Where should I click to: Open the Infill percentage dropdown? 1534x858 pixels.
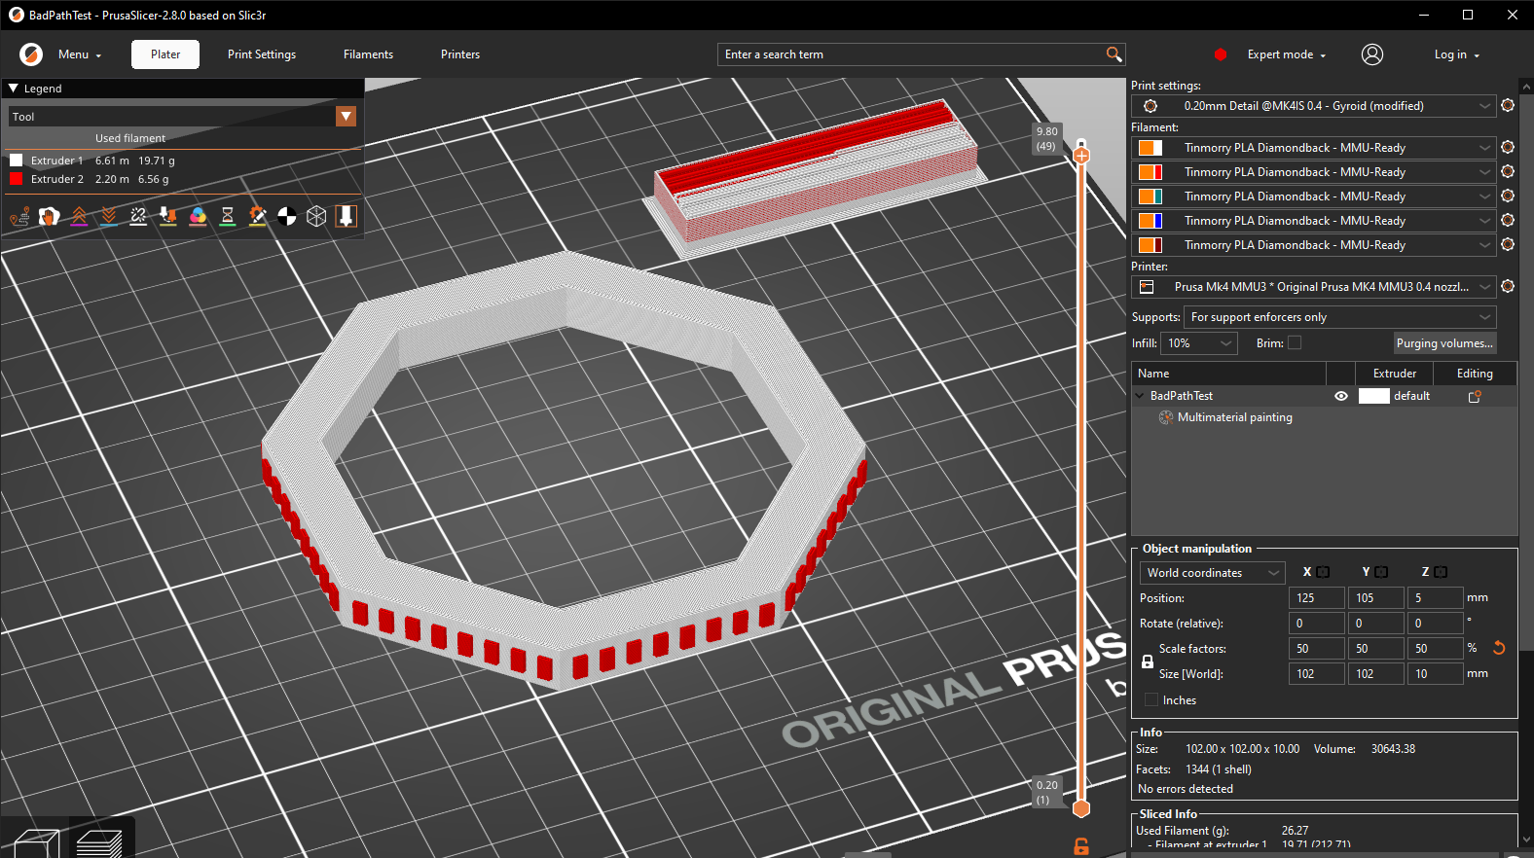[x=1199, y=343]
